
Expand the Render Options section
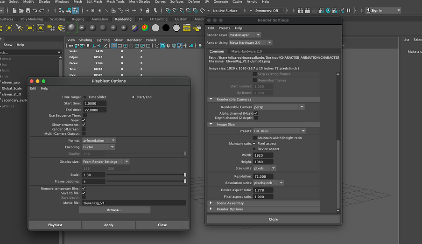(x=211, y=209)
